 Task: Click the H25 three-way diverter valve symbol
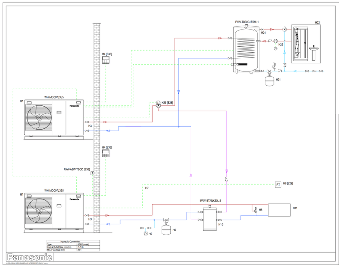pyautogui.click(x=158, y=104)
